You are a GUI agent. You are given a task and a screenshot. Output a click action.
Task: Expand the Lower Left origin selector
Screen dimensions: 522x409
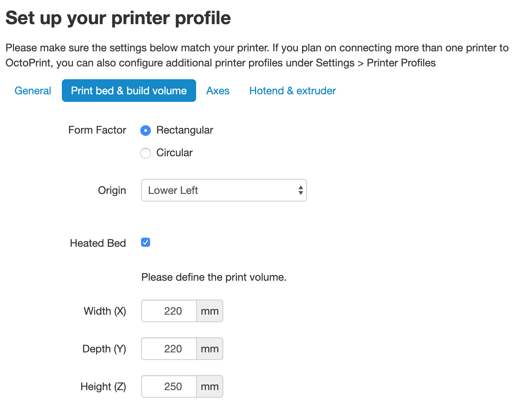224,190
